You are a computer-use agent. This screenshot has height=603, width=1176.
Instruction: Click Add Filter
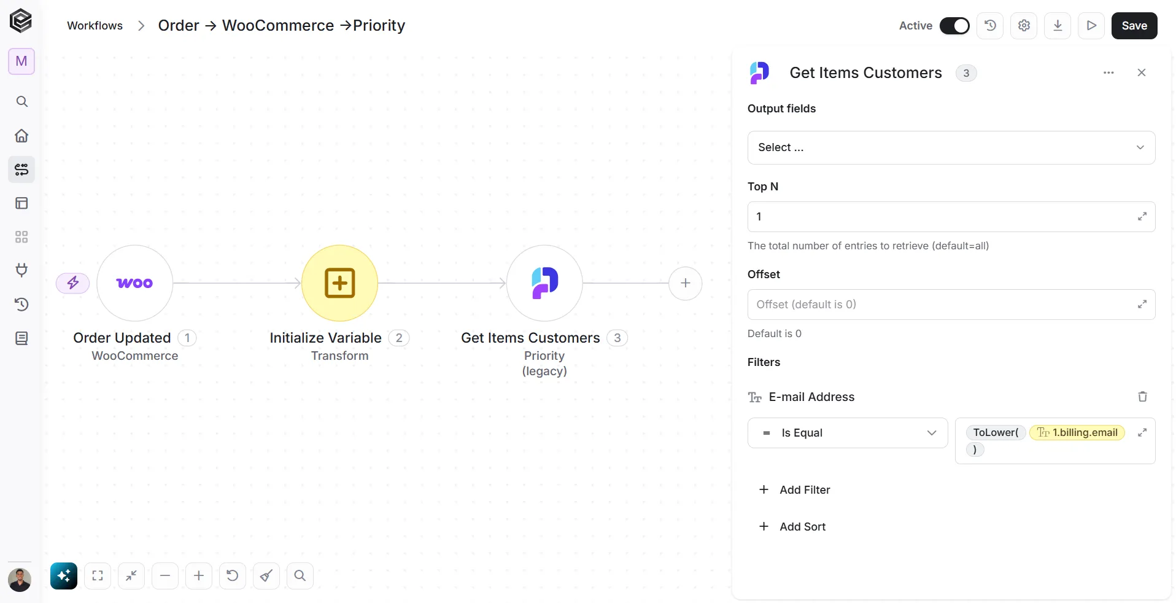794,489
